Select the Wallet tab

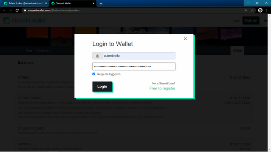click(x=237, y=51)
